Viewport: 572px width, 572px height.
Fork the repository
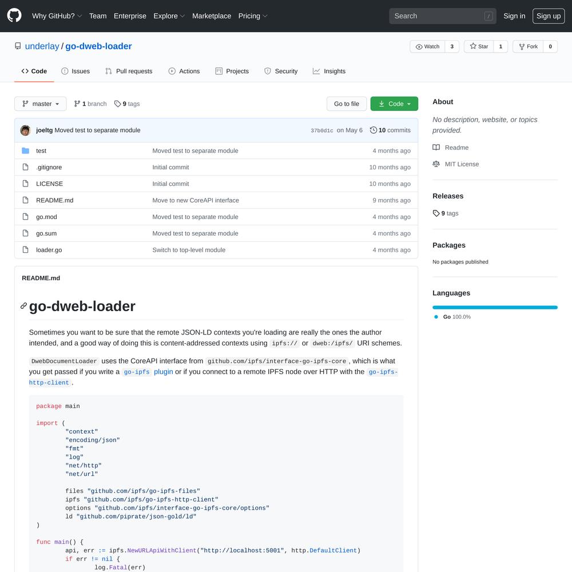(528, 46)
